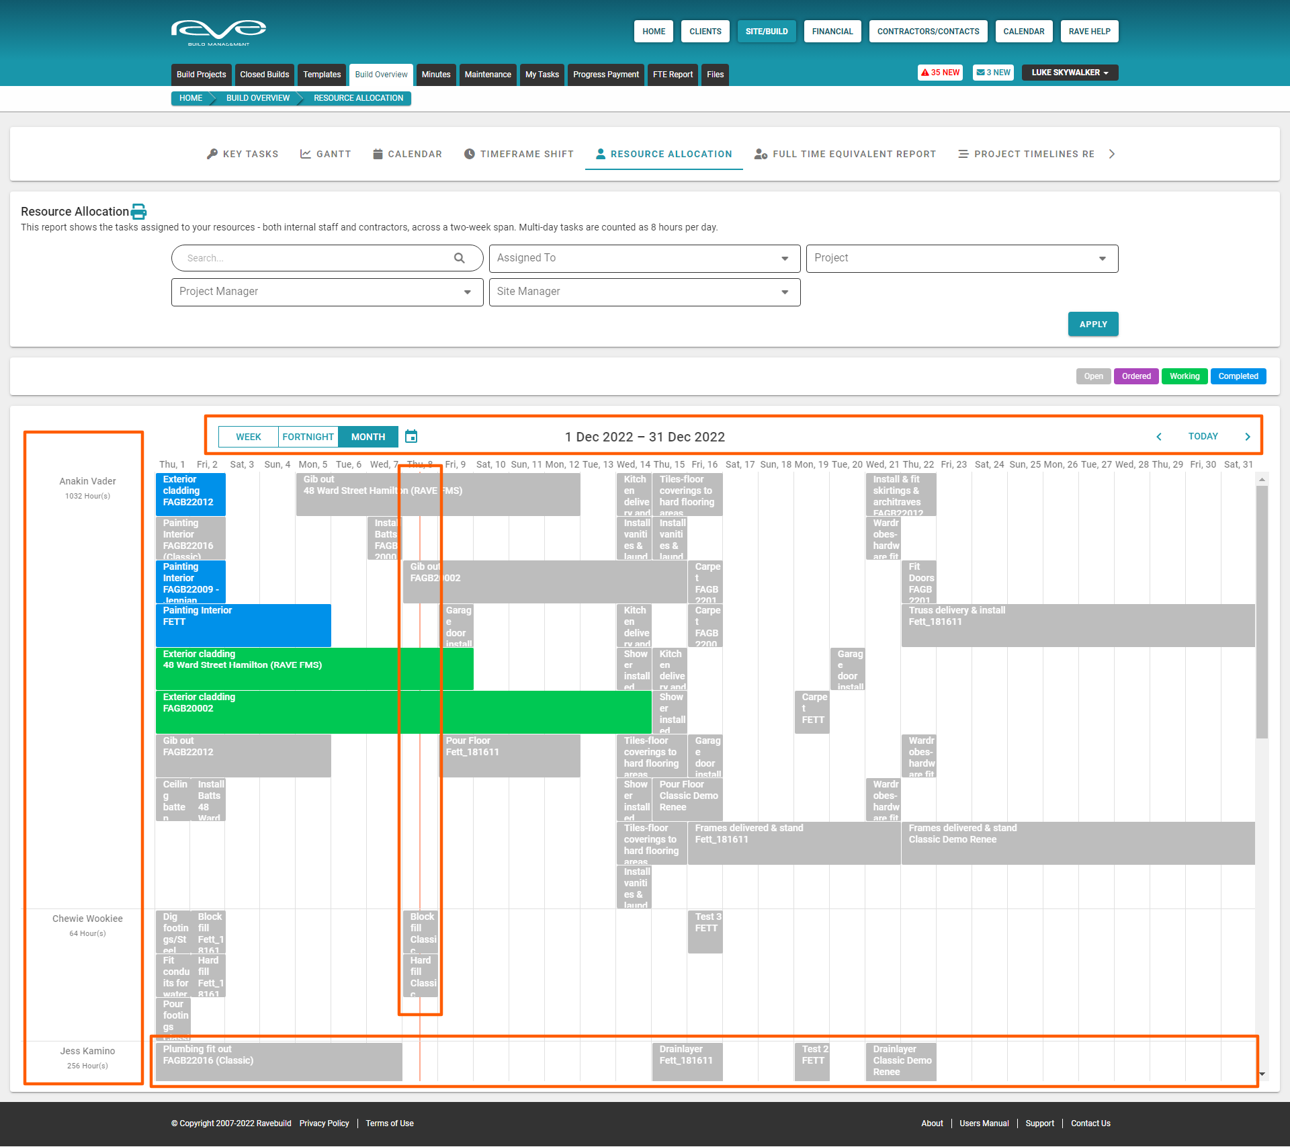
Task: Click the print icon beside Resource Allocation
Action: pos(138,212)
